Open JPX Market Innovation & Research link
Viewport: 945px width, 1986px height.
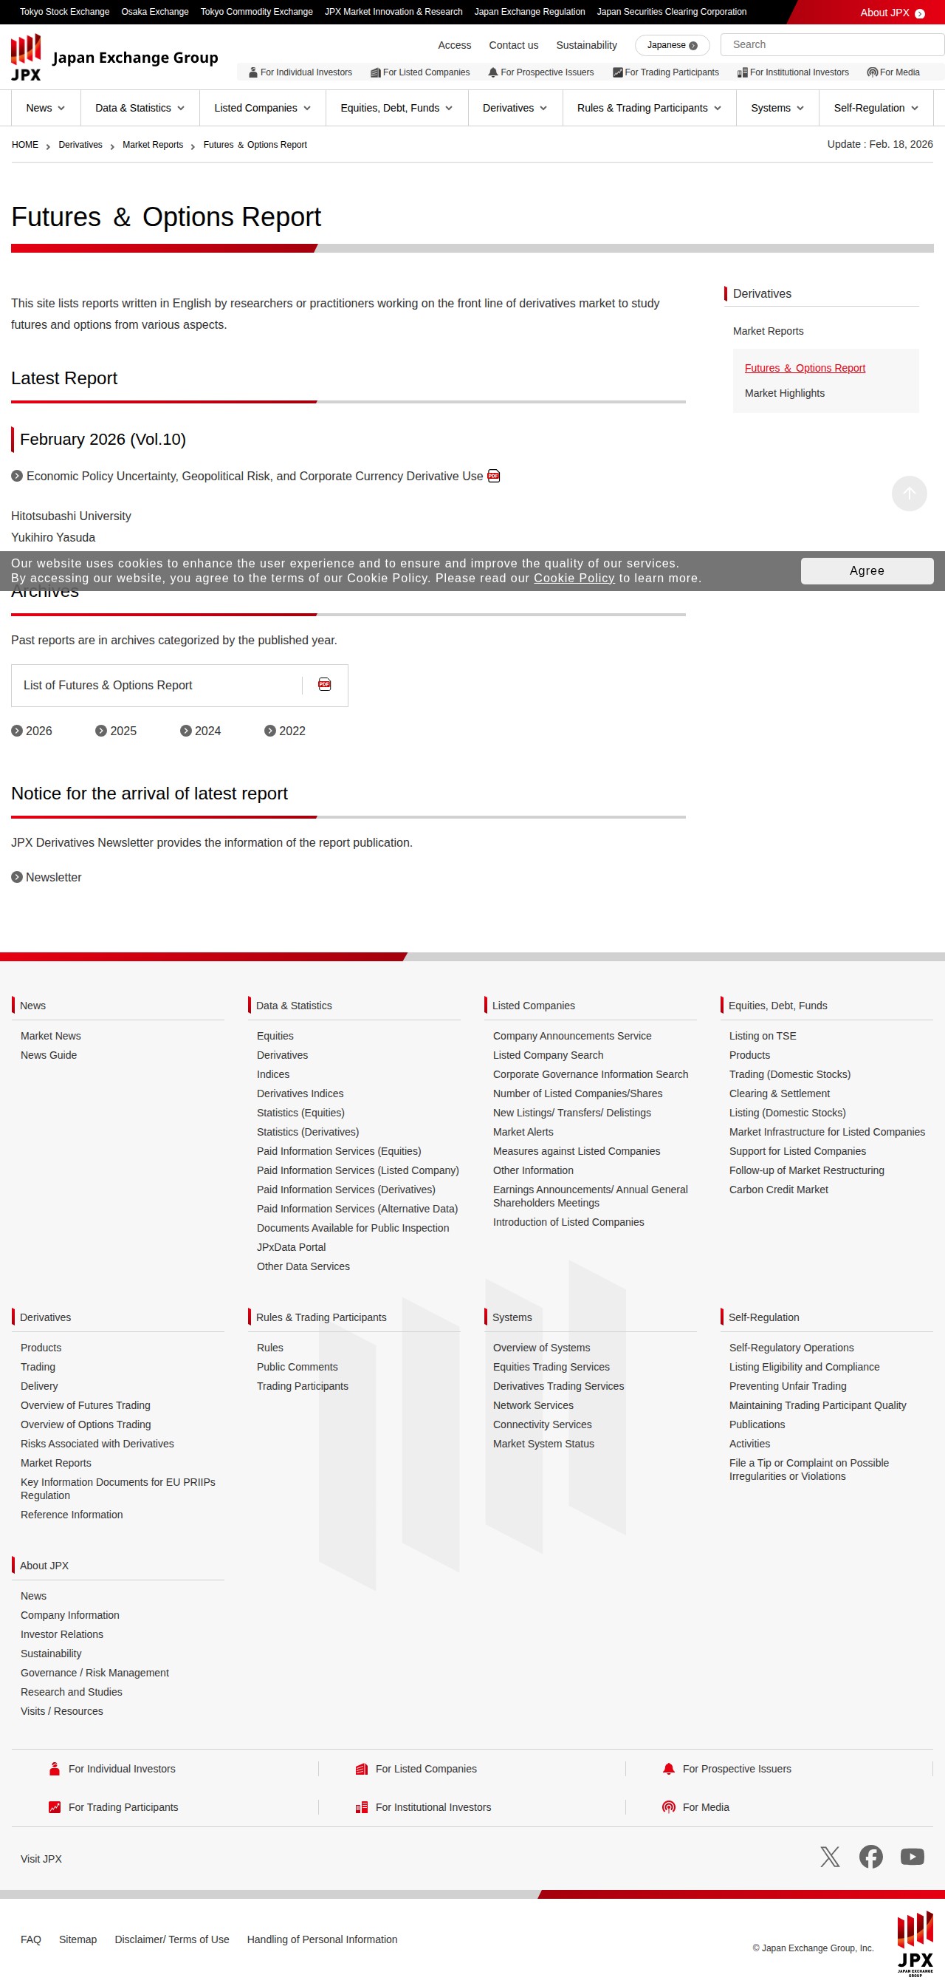394,13
